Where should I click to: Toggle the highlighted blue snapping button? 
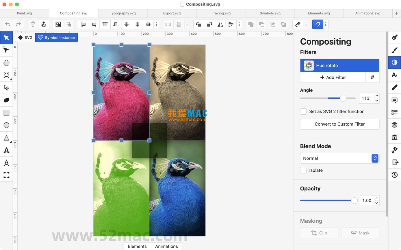[318, 24]
